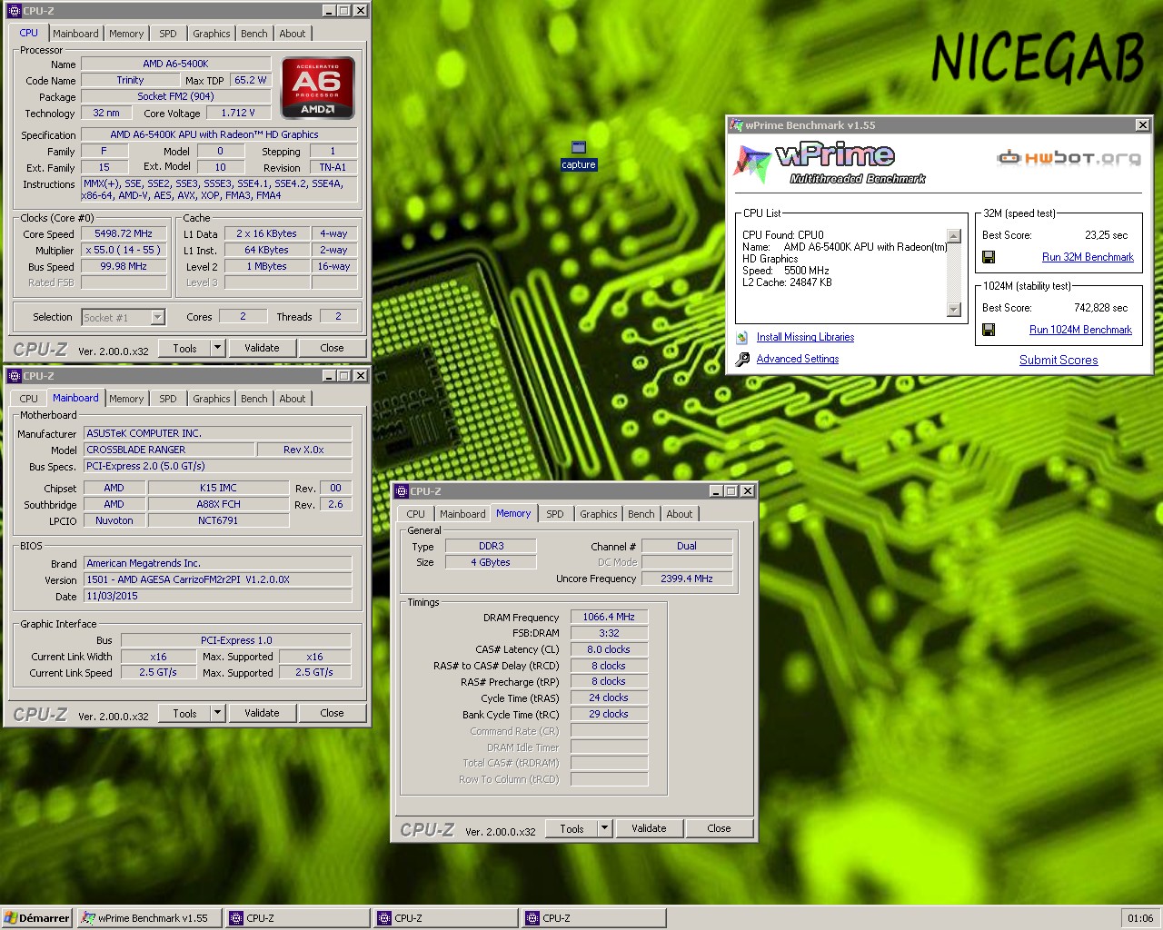Click the CPU-Z icon in Mainboard window title
Viewport: 1163px width, 930px height.
[15, 376]
